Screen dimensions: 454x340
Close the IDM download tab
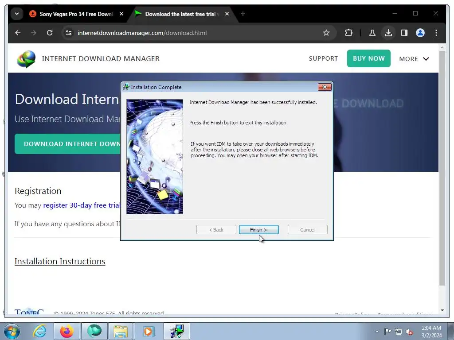[227, 14]
